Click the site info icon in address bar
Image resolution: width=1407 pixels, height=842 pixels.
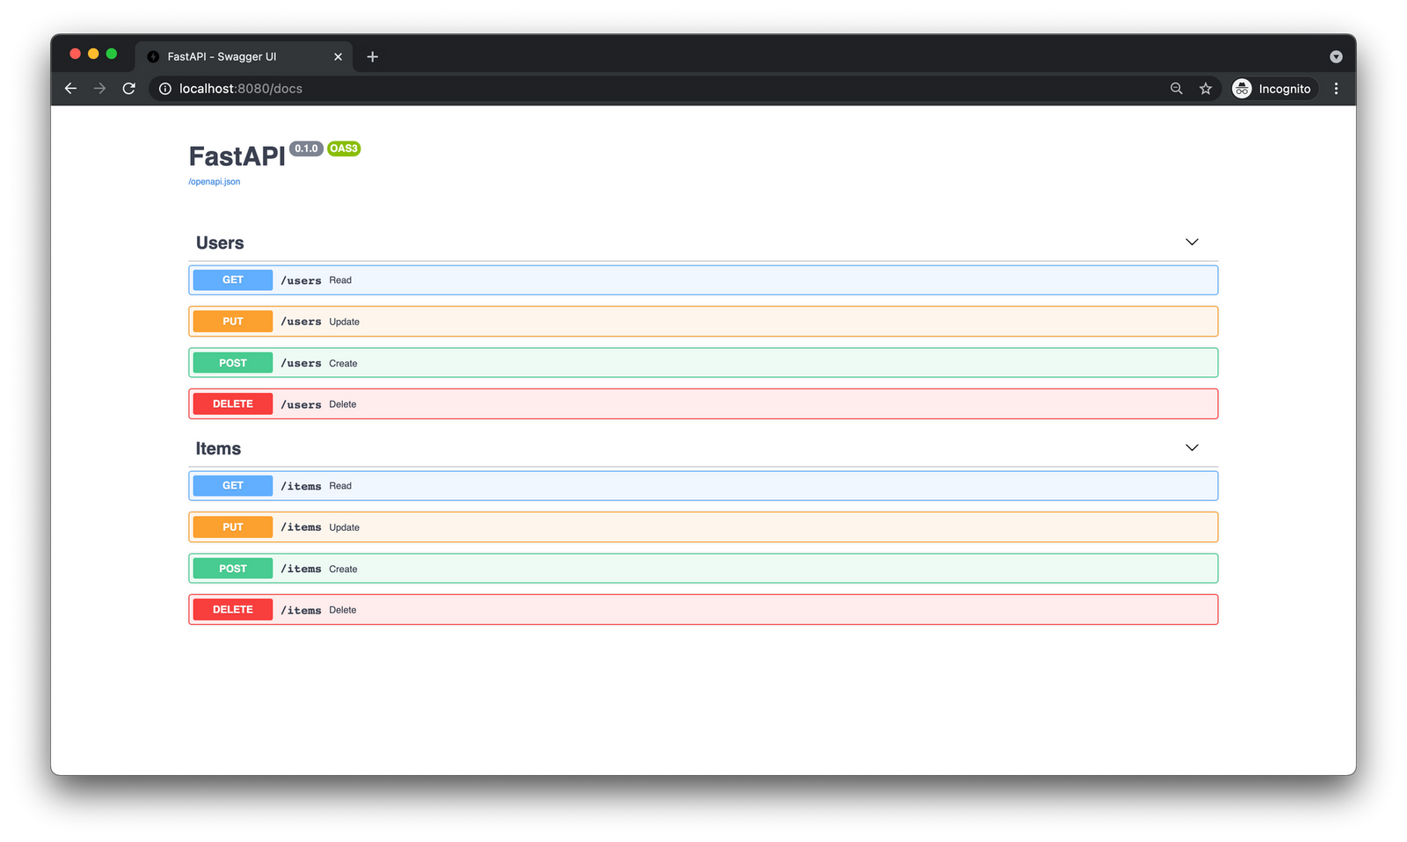pyautogui.click(x=164, y=88)
